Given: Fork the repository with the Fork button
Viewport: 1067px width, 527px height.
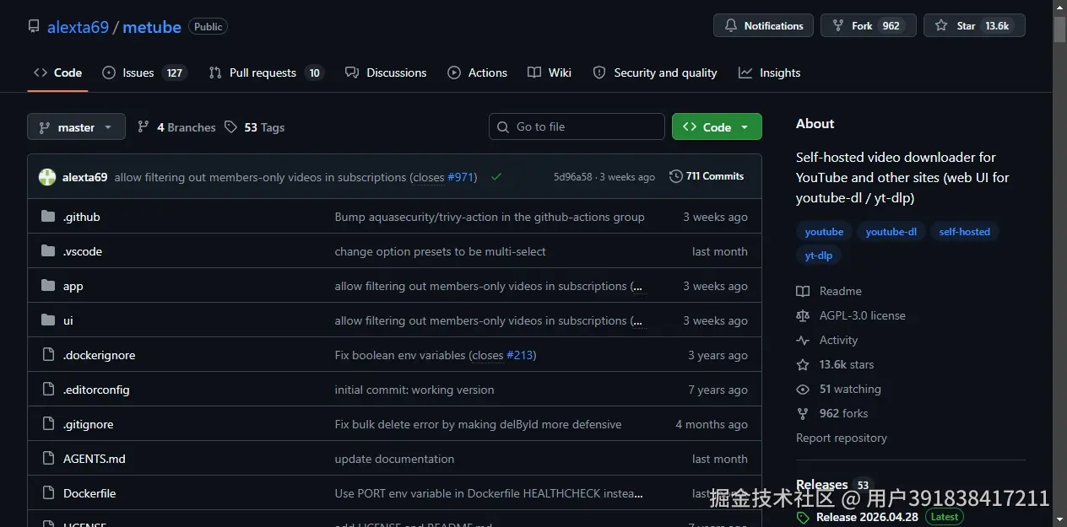Looking at the screenshot, I should point(869,26).
